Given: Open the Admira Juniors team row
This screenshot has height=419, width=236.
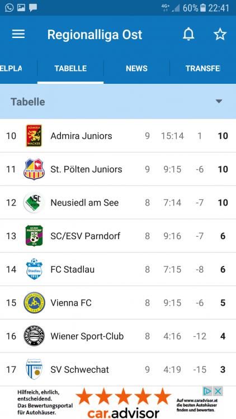Looking at the screenshot, I should tap(118, 136).
